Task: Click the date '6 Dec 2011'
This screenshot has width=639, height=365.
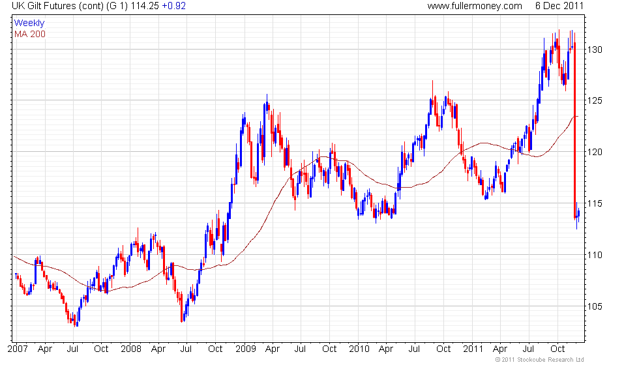Action: pyautogui.click(x=559, y=6)
